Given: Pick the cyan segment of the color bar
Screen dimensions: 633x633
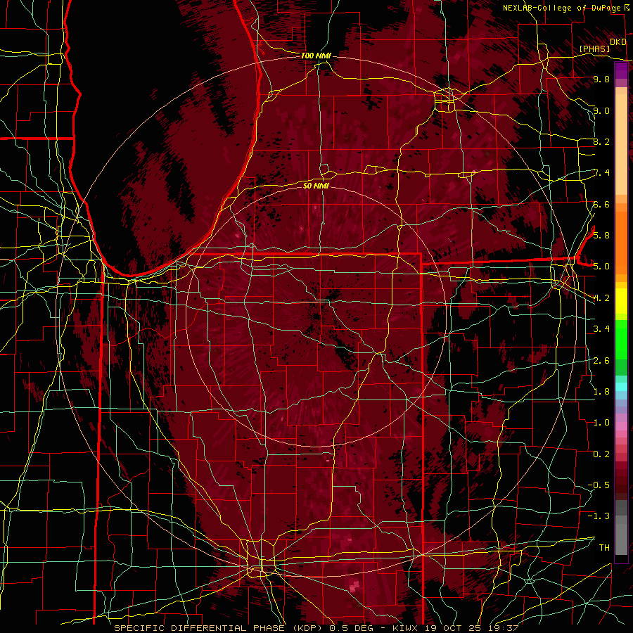Looking at the screenshot, I should click(621, 387).
